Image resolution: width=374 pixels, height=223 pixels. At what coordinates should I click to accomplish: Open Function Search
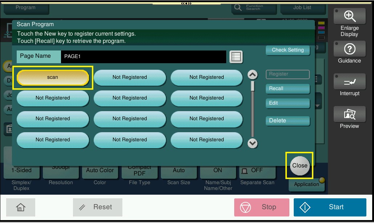(249, 8)
